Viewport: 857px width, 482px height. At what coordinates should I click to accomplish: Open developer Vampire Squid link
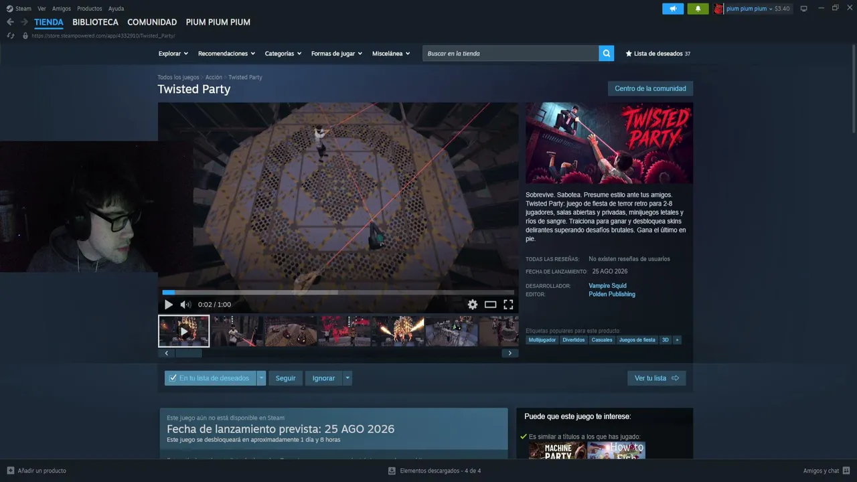[607, 286]
